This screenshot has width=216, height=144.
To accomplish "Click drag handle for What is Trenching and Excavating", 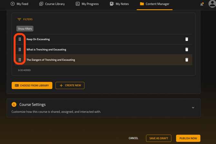I will pos(20,50).
